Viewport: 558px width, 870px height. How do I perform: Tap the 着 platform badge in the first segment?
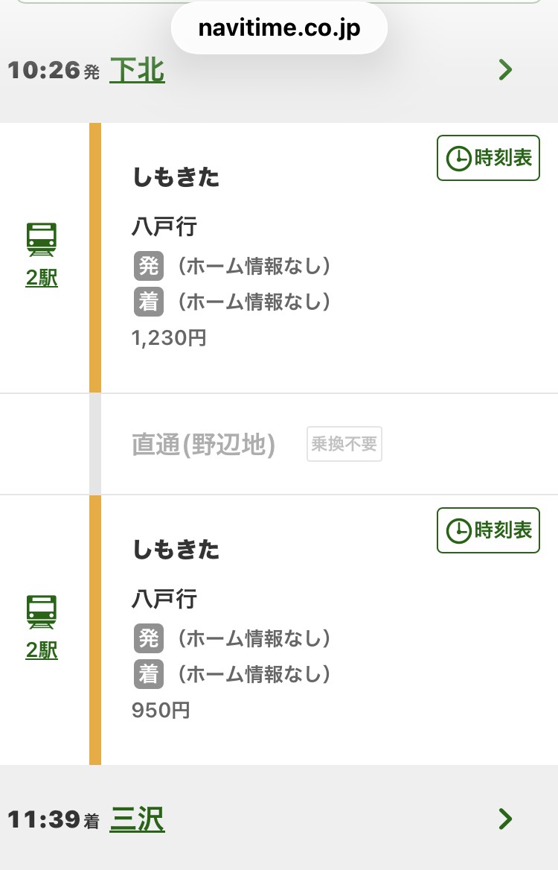[149, 302]
